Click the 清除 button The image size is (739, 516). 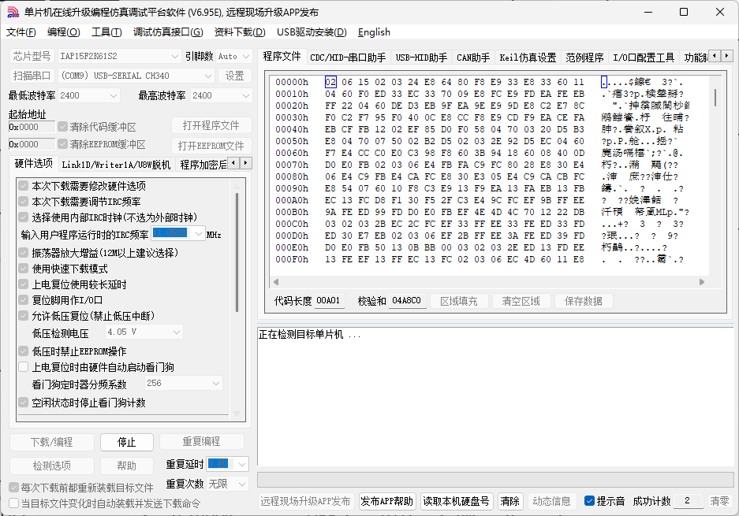509,501
